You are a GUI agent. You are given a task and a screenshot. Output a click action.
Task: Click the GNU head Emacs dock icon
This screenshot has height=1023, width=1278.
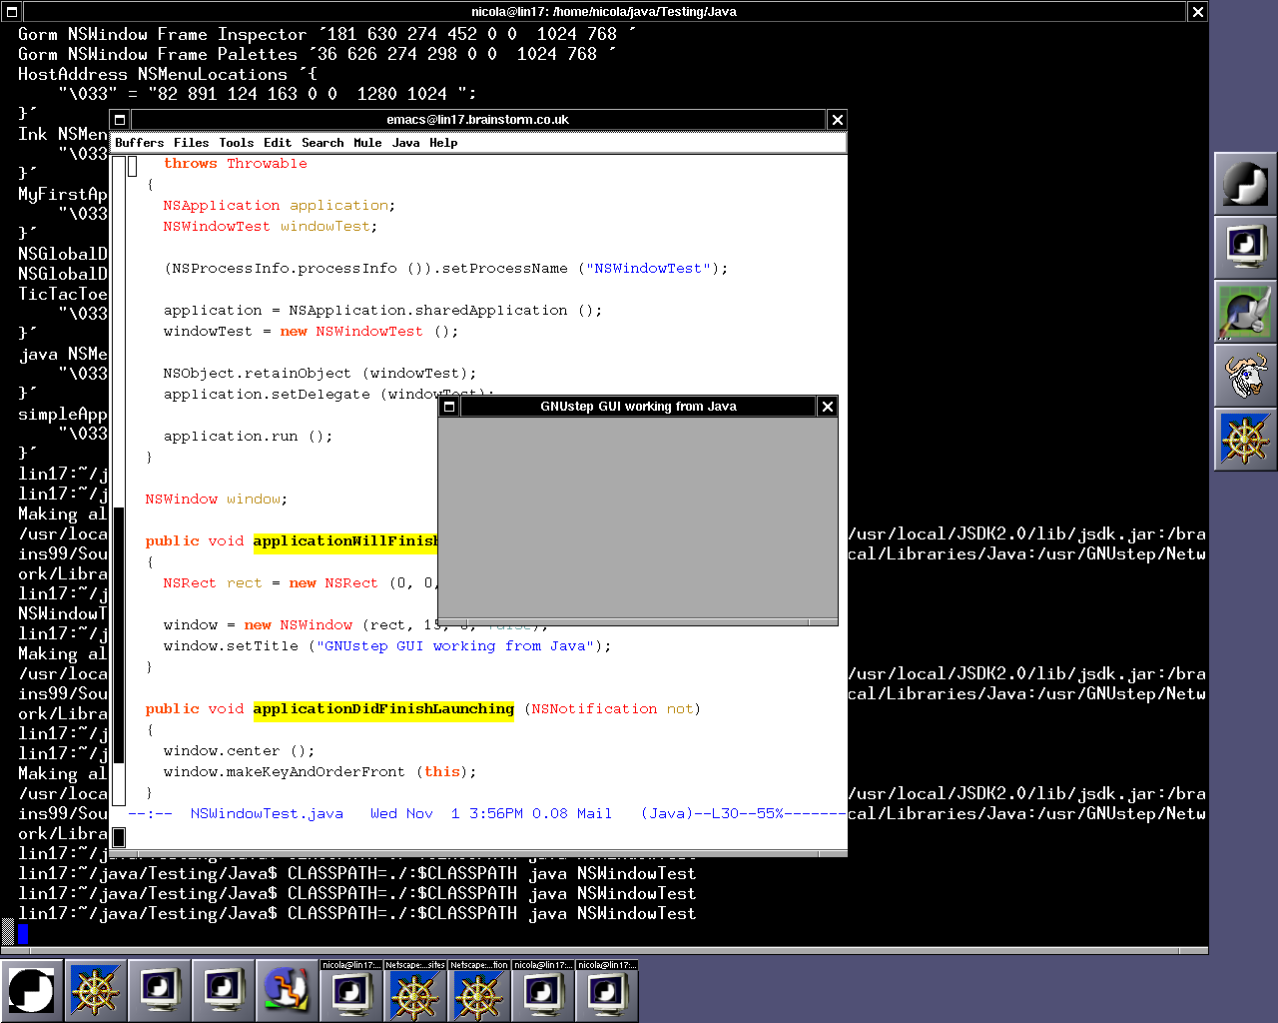coord(1245,376)
